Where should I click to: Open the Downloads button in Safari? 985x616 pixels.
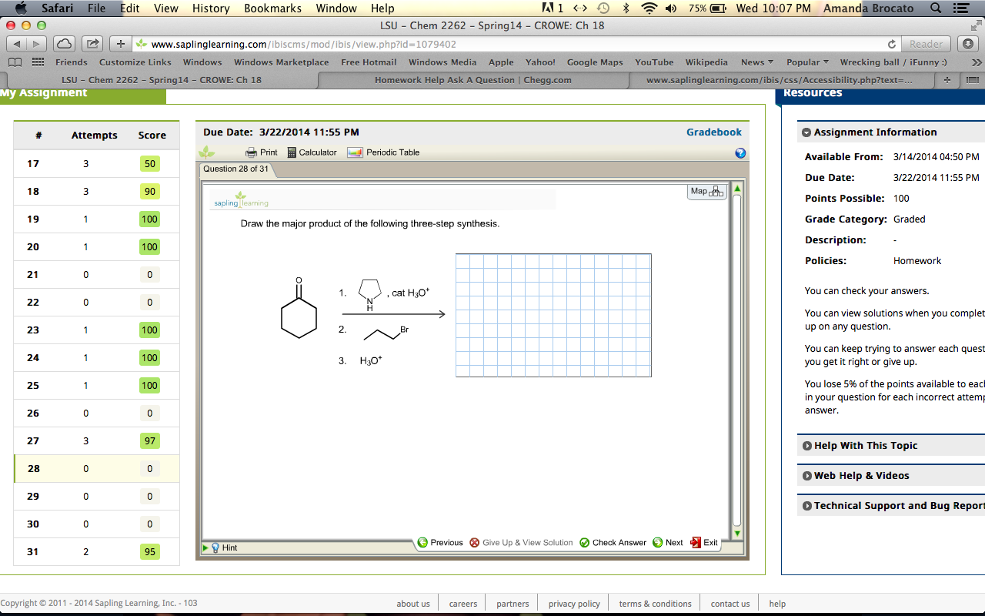967,44
